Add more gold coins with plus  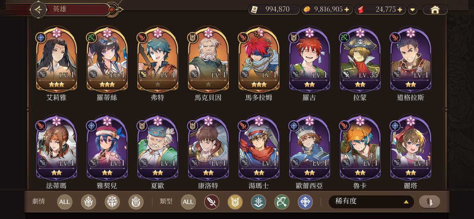347,9
